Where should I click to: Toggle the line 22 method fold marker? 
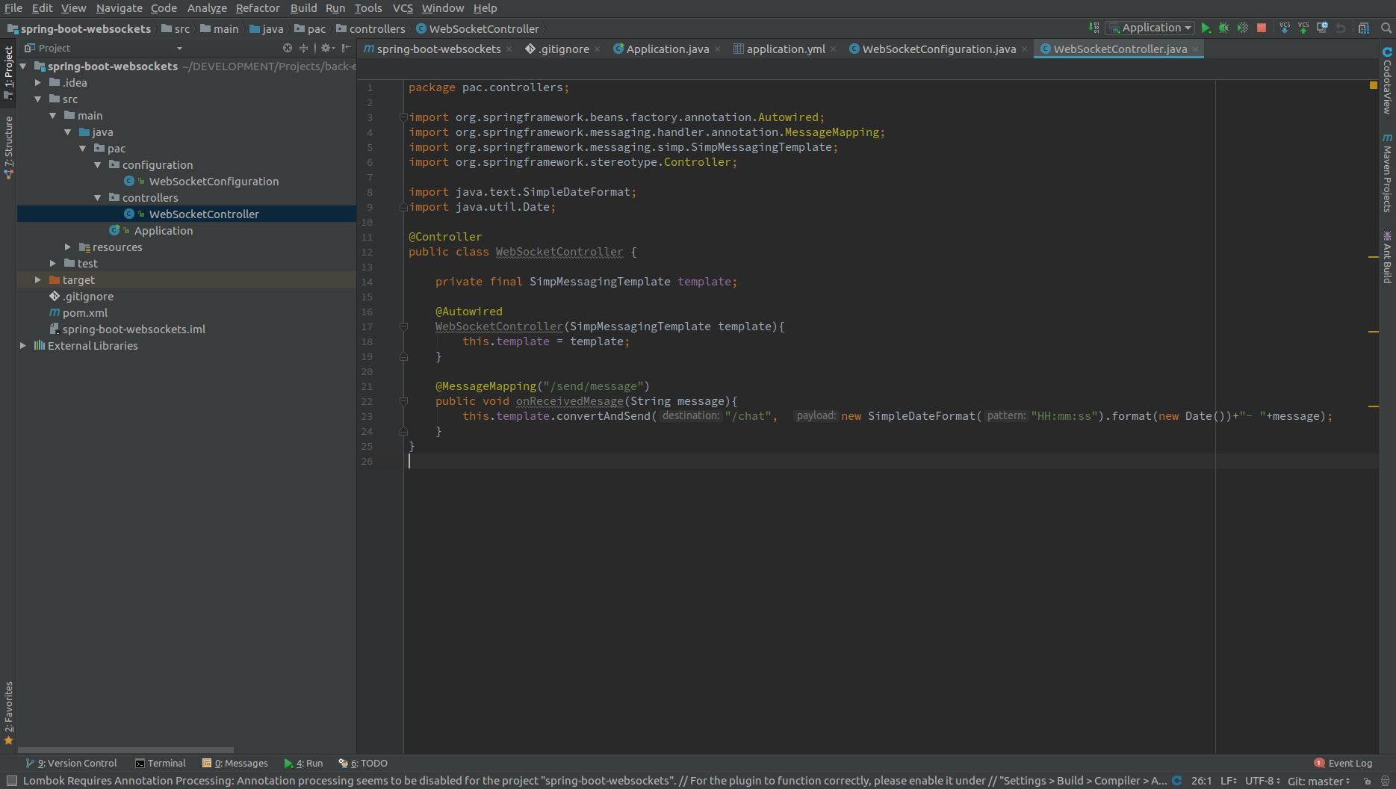[403, 401]
